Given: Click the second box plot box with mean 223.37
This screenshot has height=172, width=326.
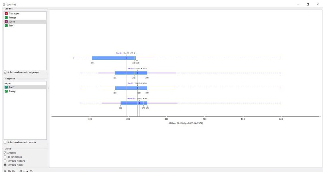Looking at the screenshot, I should pos(131,73).
